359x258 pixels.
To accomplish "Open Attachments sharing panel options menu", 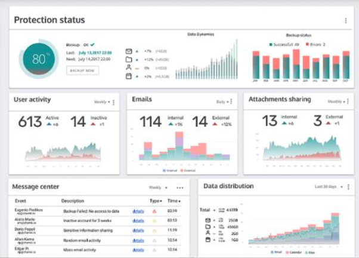I will [348, 101].
